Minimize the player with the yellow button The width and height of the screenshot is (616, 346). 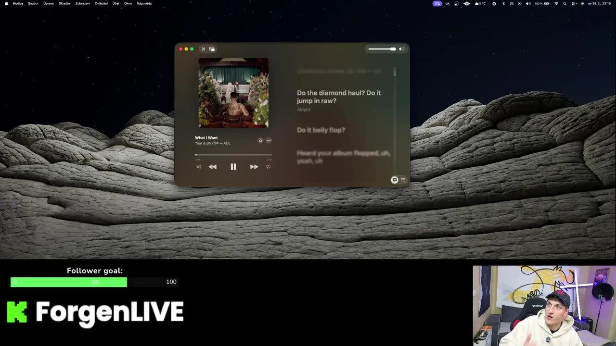click(x=186, y=49)
